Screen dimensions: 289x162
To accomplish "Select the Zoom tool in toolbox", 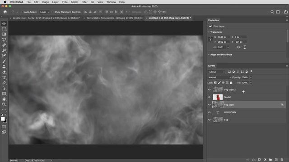I will point(4,104).
